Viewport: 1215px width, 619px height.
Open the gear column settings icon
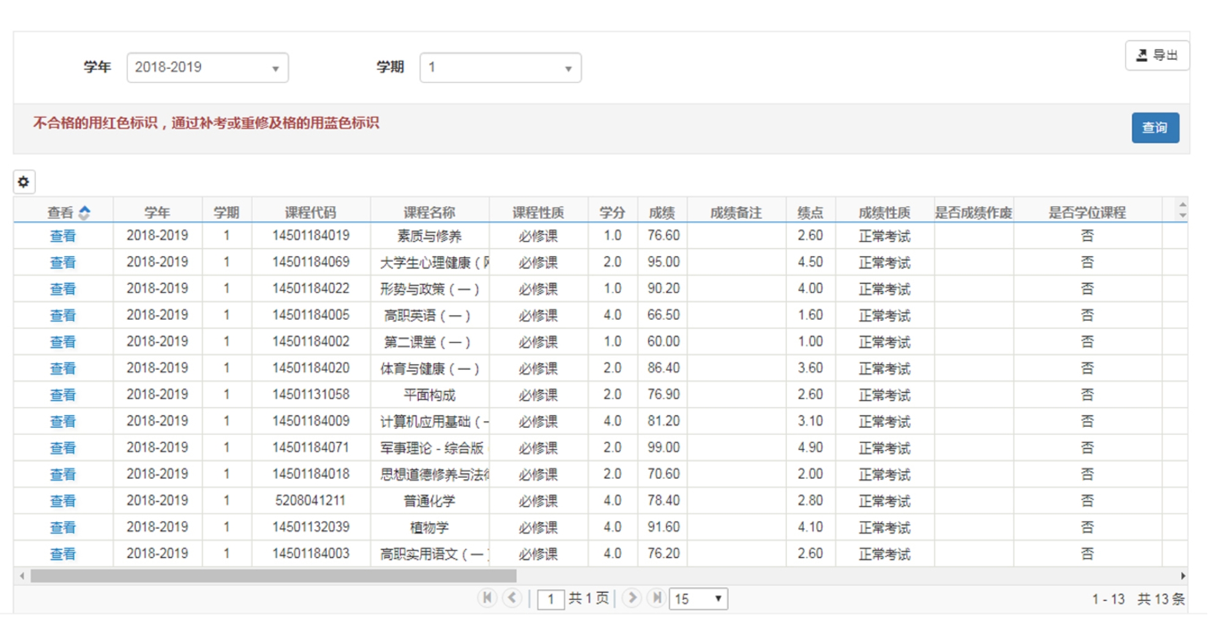click(24, 182)
